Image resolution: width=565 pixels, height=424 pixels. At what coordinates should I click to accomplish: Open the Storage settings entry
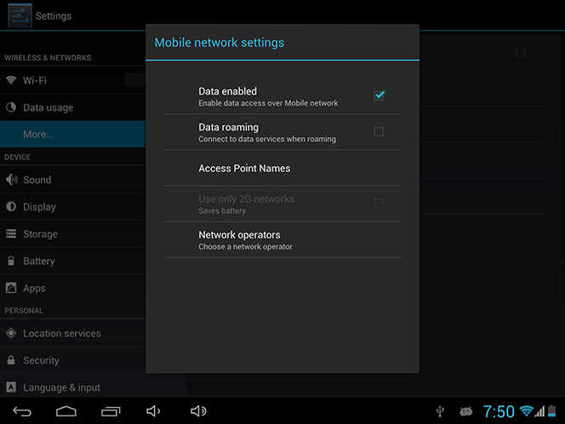[x=72, y=233]
